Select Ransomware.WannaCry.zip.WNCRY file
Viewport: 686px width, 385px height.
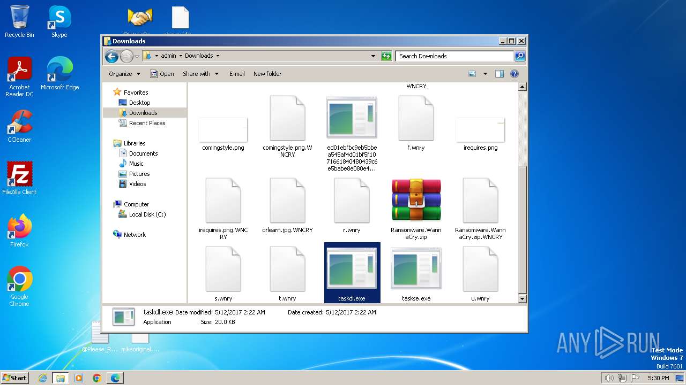point(480,209)
